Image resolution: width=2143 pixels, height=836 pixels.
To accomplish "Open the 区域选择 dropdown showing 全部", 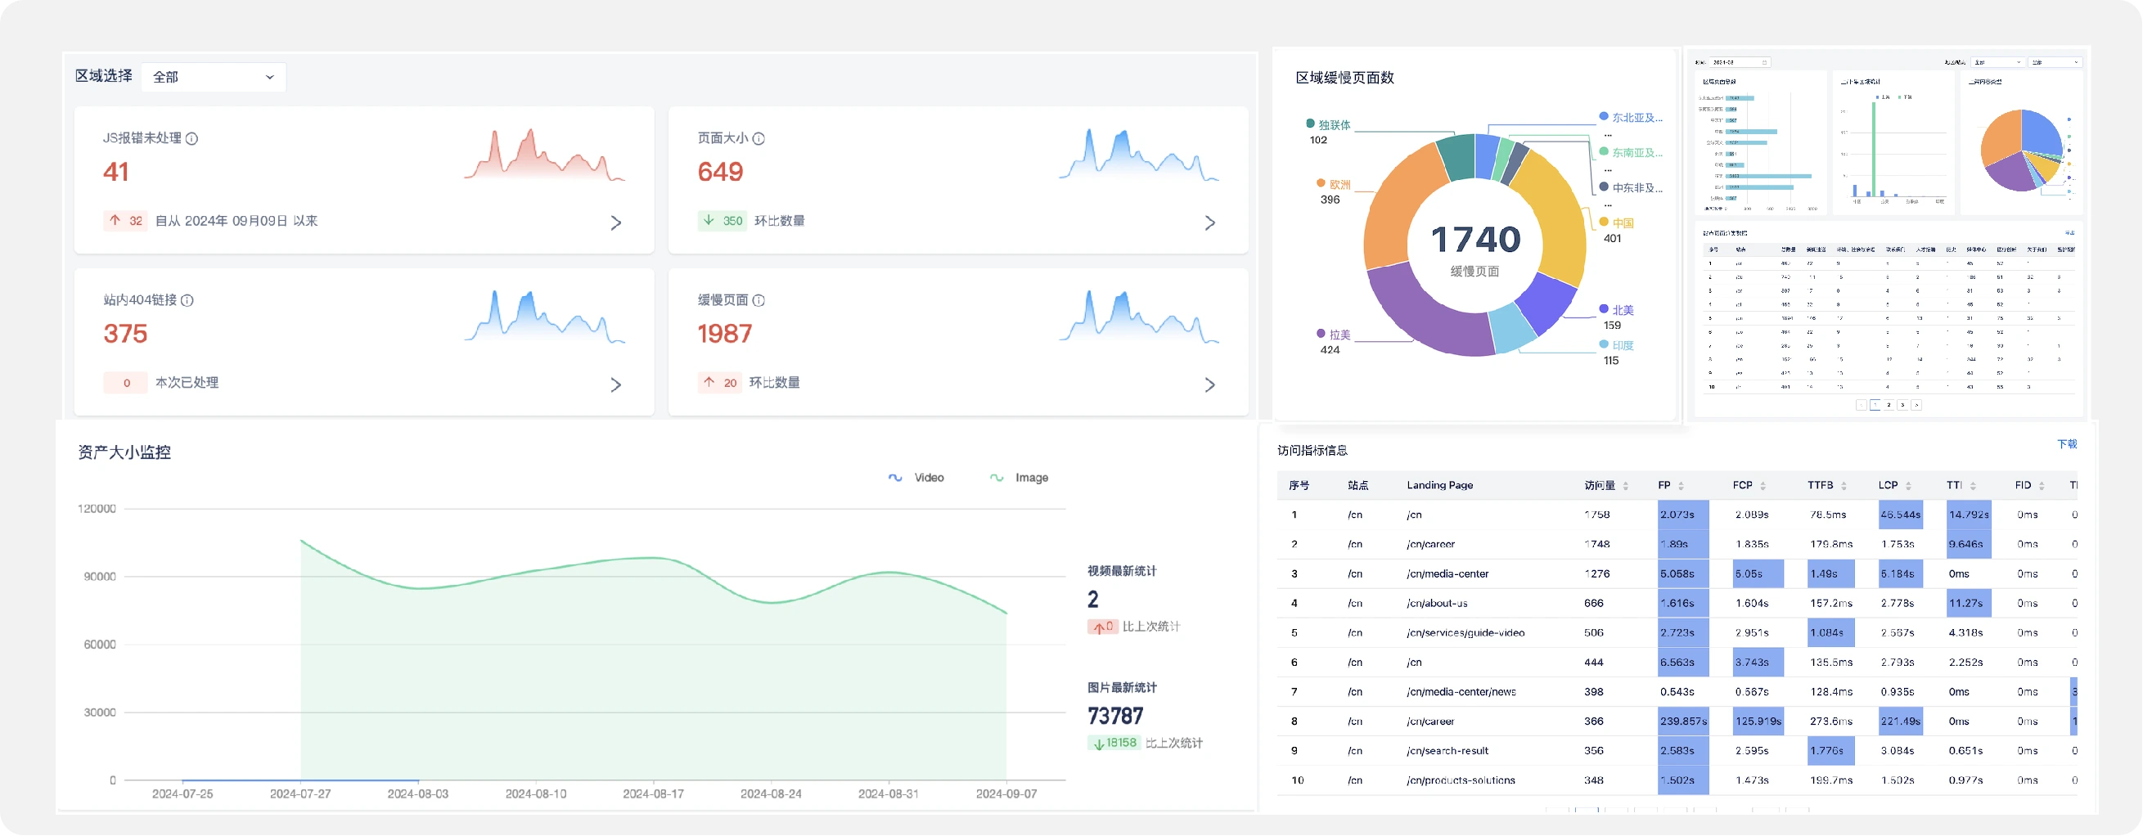I will (x=213, y=77).
